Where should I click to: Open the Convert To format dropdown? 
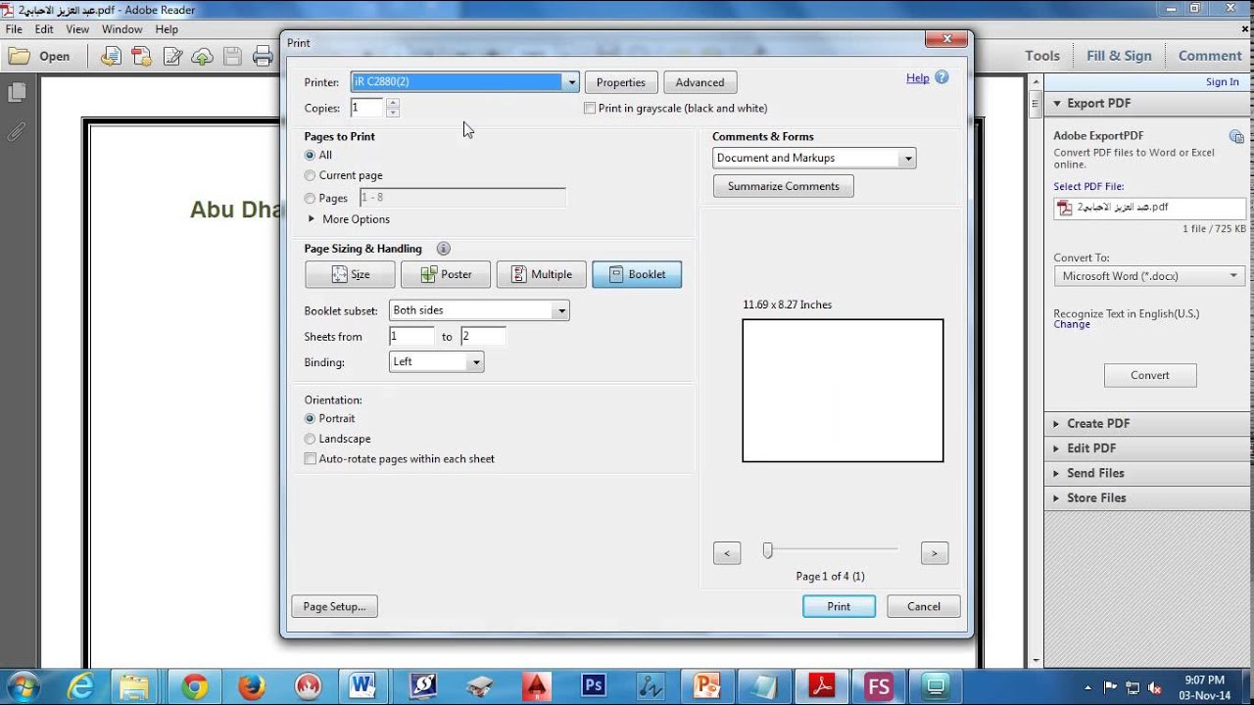(x=1149, y=276)
